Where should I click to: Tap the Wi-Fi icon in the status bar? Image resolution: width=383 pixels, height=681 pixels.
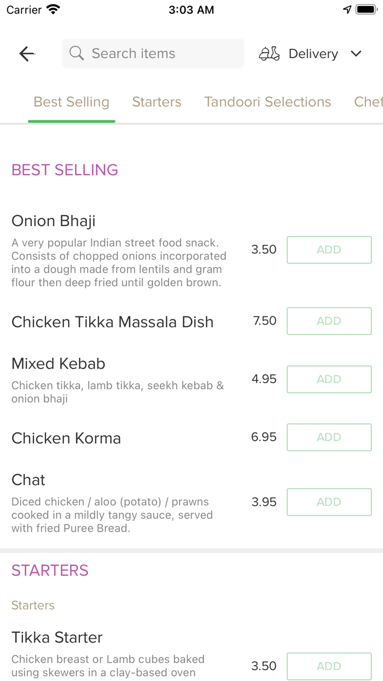(52, 9)
